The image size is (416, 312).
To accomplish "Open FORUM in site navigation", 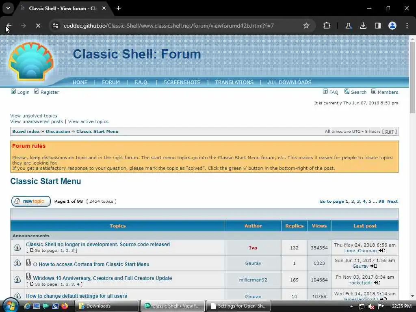I will click(111, 82).
